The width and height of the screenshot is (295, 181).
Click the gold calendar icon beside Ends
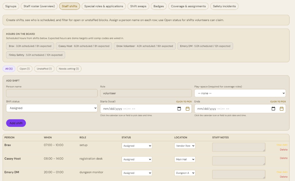coord(282,109)
